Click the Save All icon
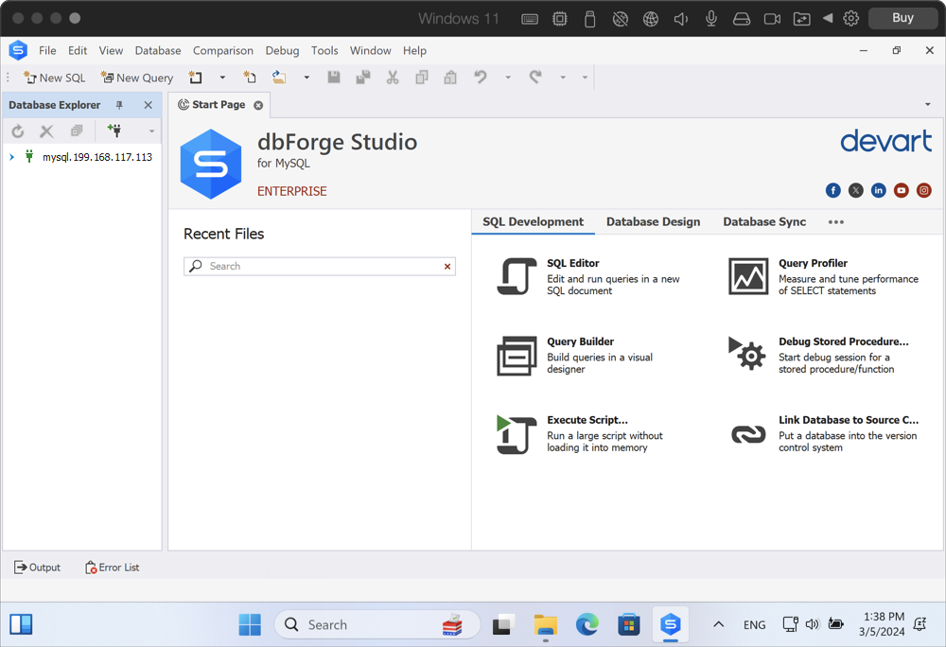Image resolution: width=946 pixels, height=647 pixels. point(362,78)
